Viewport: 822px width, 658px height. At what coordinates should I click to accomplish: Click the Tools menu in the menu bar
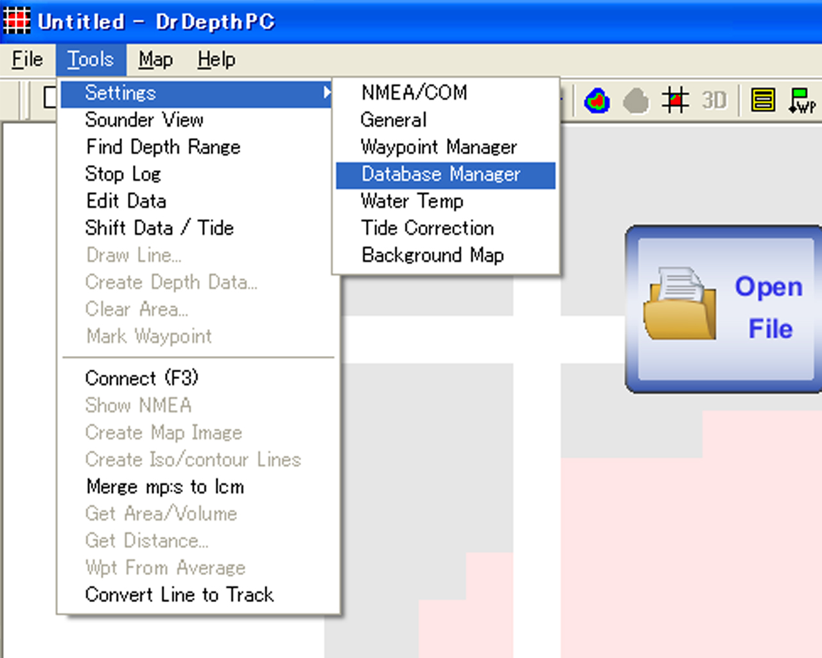91,60
